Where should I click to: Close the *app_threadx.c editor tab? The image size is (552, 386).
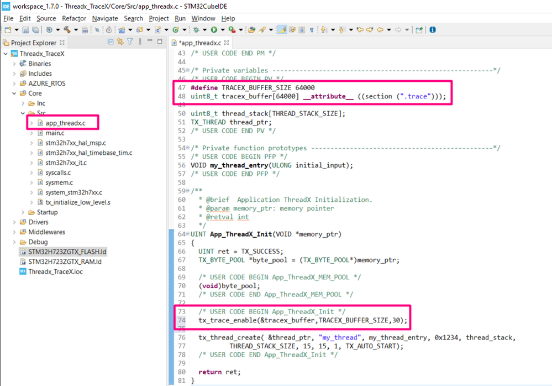coord(227,43)
